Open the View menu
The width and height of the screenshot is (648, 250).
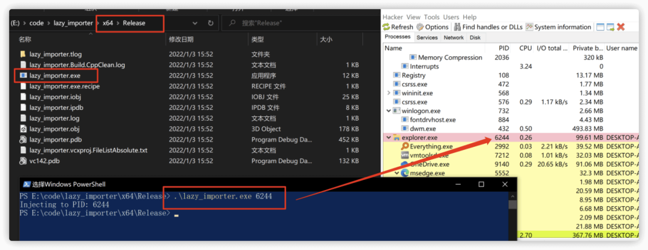coord(413,17)
